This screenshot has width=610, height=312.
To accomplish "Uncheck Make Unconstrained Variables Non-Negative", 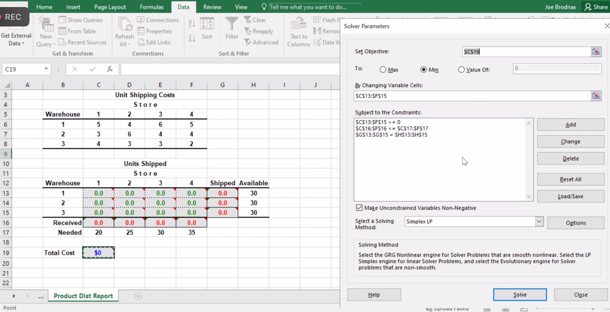I will (359, 208).
